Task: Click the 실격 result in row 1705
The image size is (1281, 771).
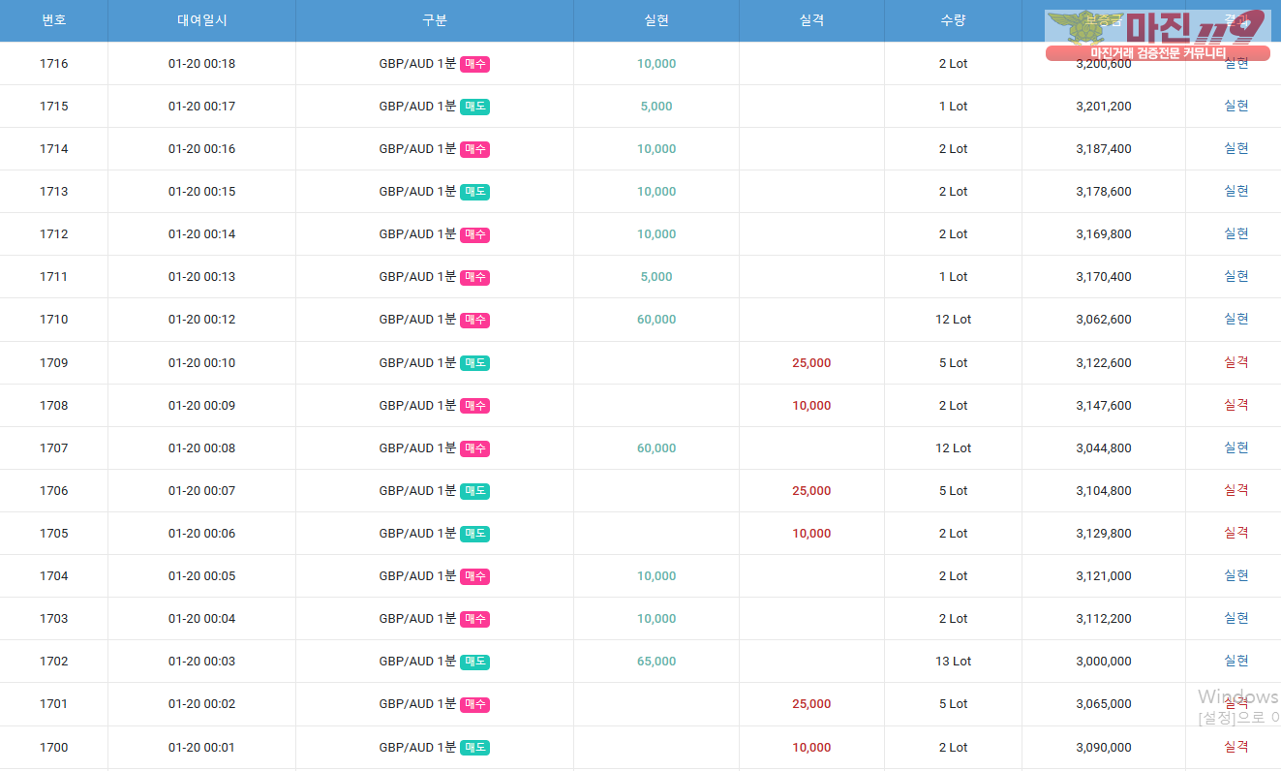Action: [1235, 533]
